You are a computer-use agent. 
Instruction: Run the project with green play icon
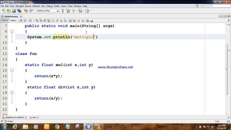pos(74,11)
